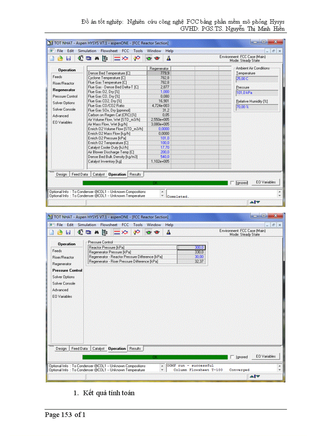316x436 pixels.
Task: Open the PFD view icon
Action: tap(104, 58)
